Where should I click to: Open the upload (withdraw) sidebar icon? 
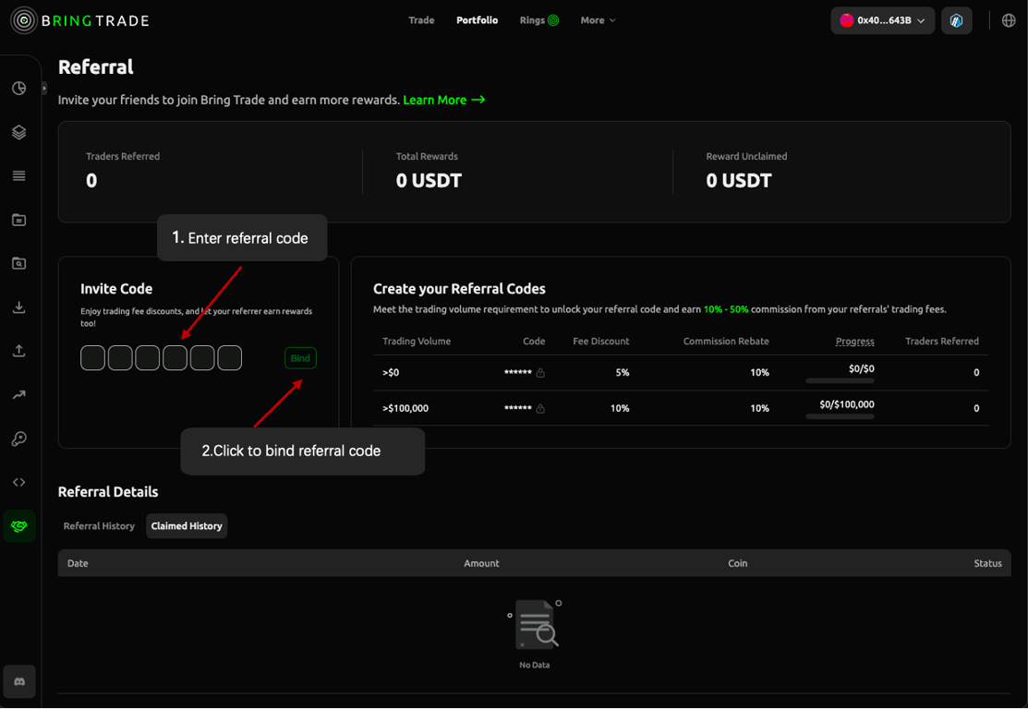pyautogui.click(x=19, y=351)
